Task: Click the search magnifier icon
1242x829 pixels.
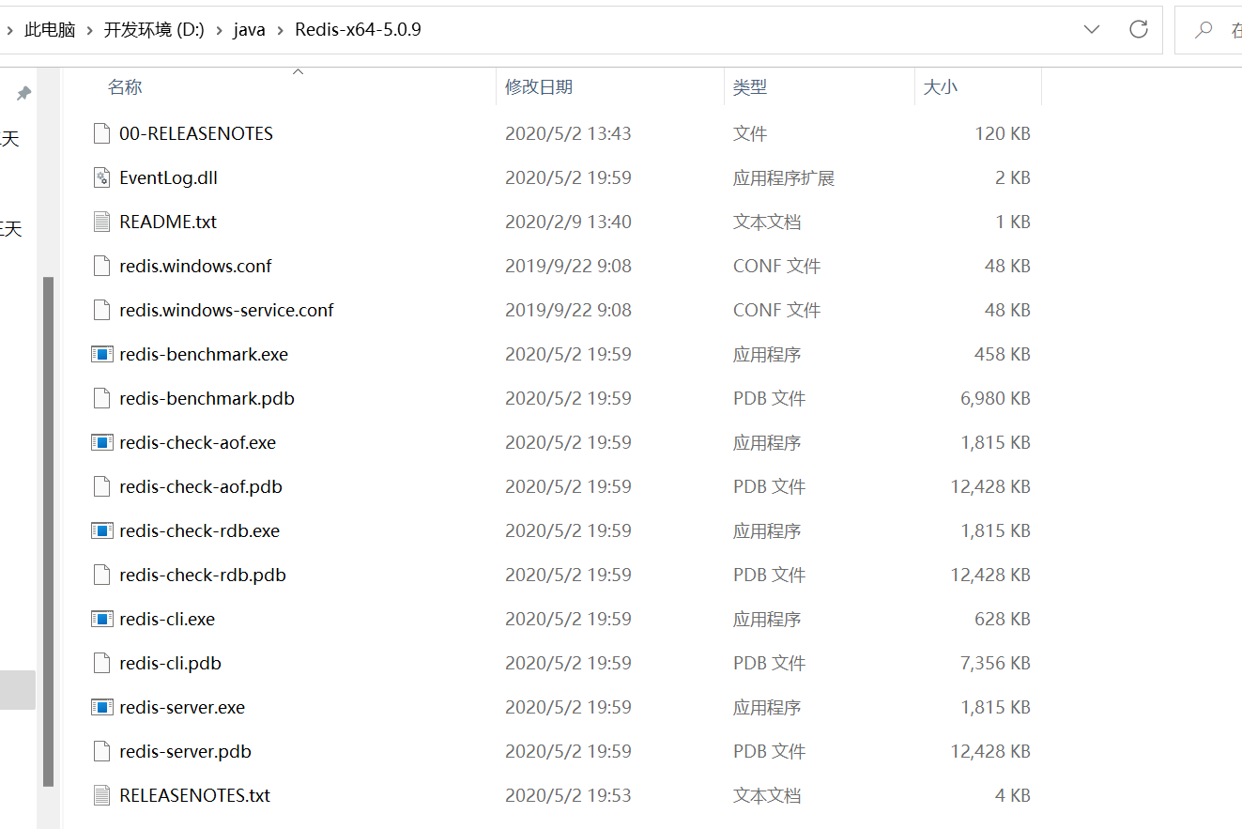Action: coord(1203,29)
